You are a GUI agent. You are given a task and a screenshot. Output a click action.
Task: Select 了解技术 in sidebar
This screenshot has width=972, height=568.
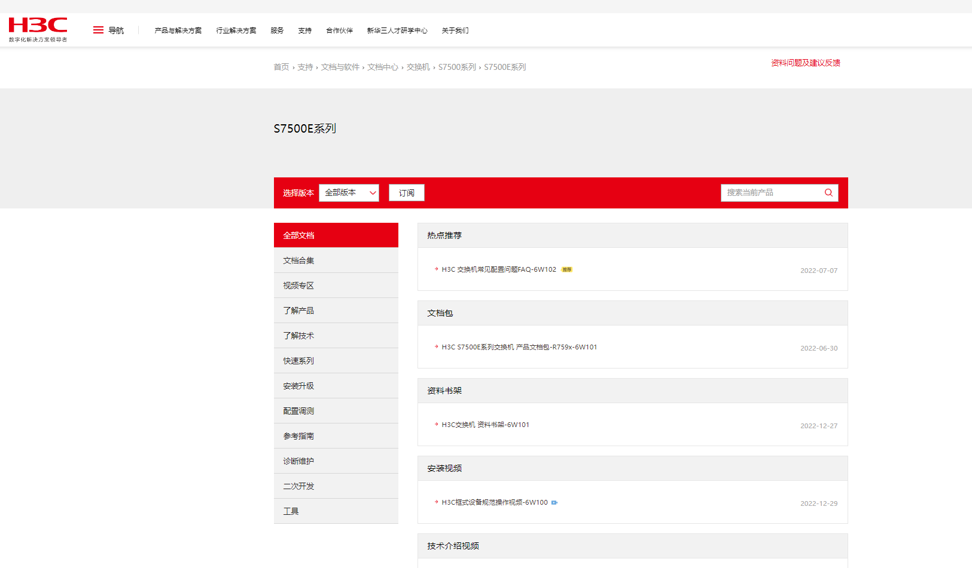(336, 336)
